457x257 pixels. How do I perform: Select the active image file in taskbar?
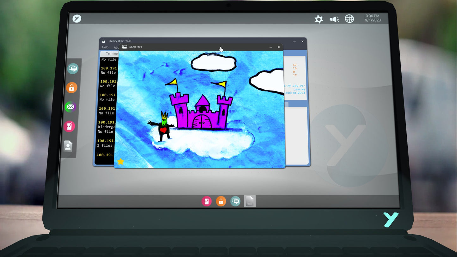[x=250, y=201]
